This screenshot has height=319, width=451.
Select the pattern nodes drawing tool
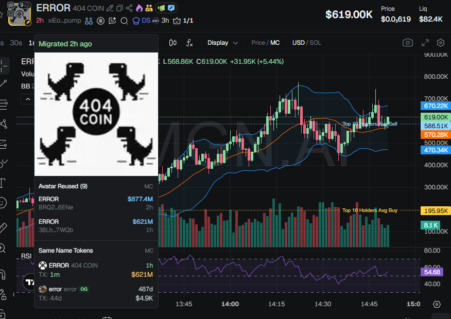click(4, 124)
